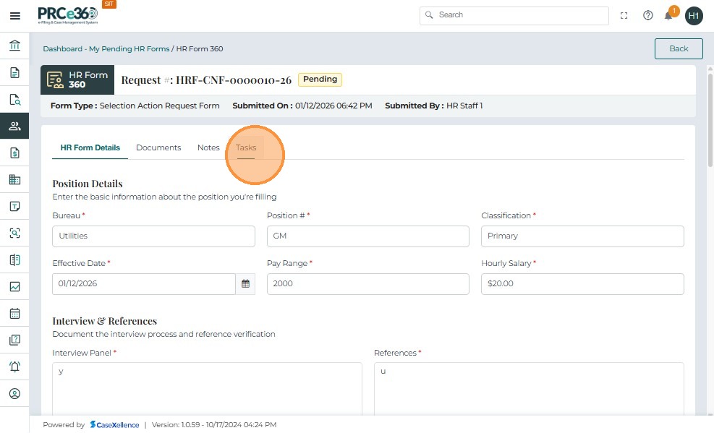The width and height of the screenshot is (714, 433).
Task: Open the document search sidebar icon
Action: pyautogui.click(x=14, y=100)
